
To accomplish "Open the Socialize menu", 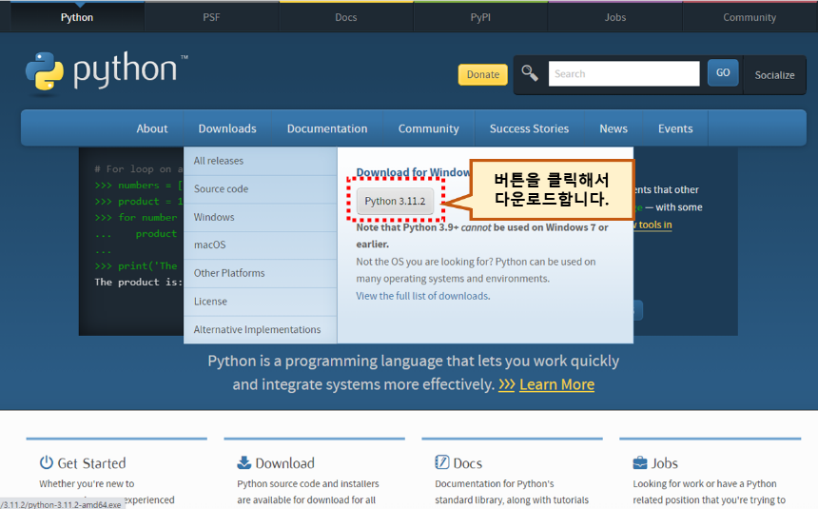I will (774, 75).
